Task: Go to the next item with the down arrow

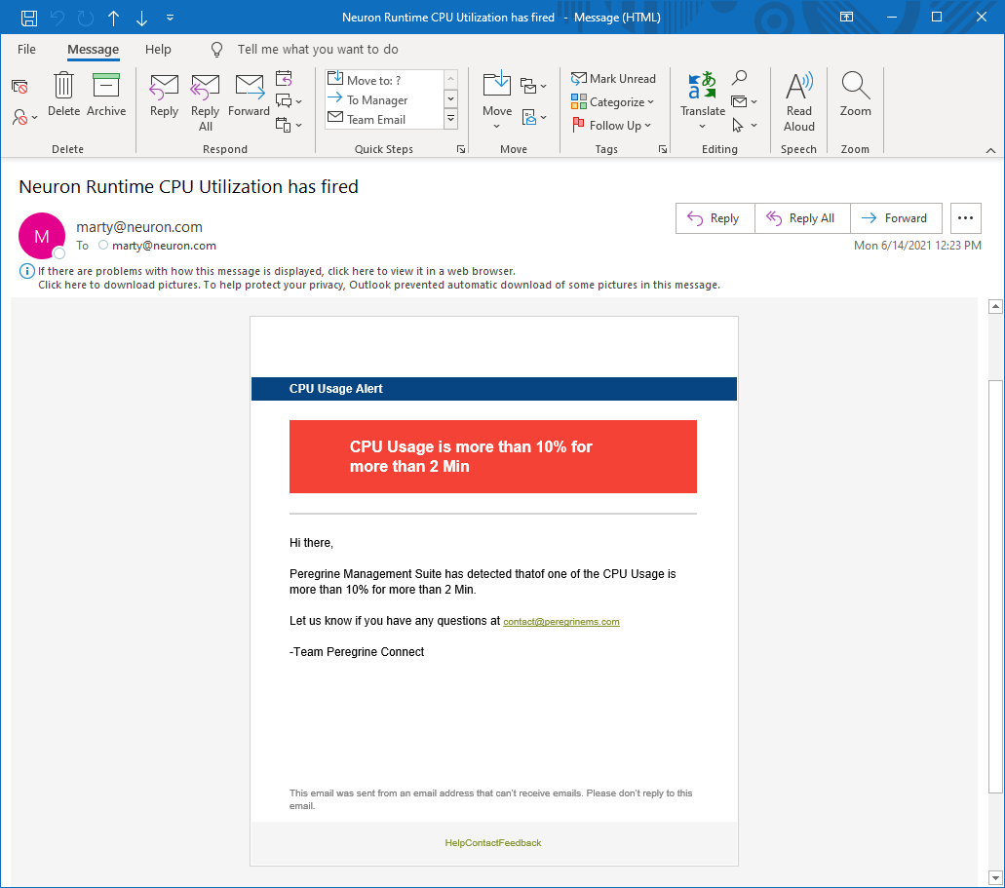Action: point(141,18)
